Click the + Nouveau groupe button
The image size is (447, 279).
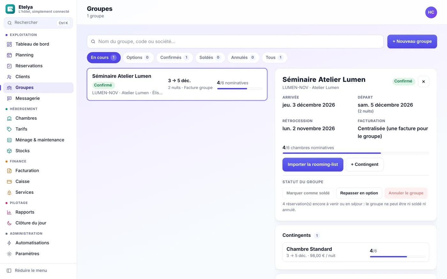coord(412,41)
